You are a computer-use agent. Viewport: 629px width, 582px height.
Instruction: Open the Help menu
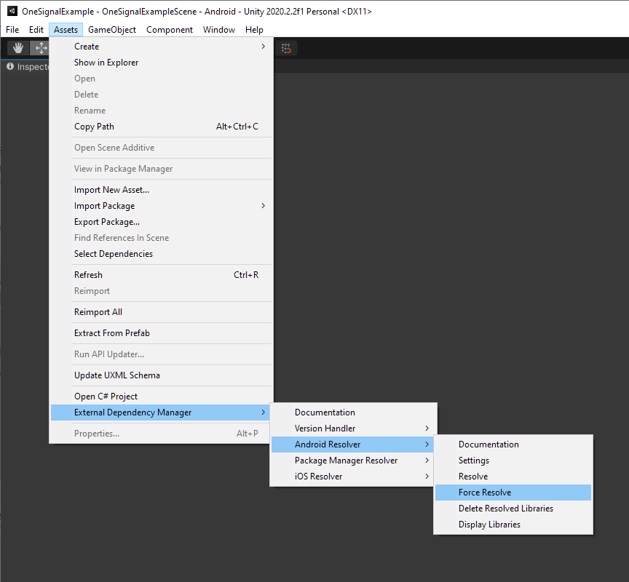tap(254, 30)
